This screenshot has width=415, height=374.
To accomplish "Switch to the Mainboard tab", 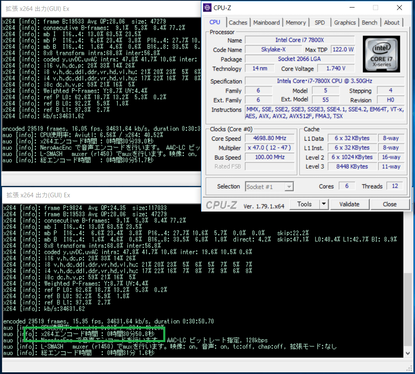I will [x=266, y=23].
